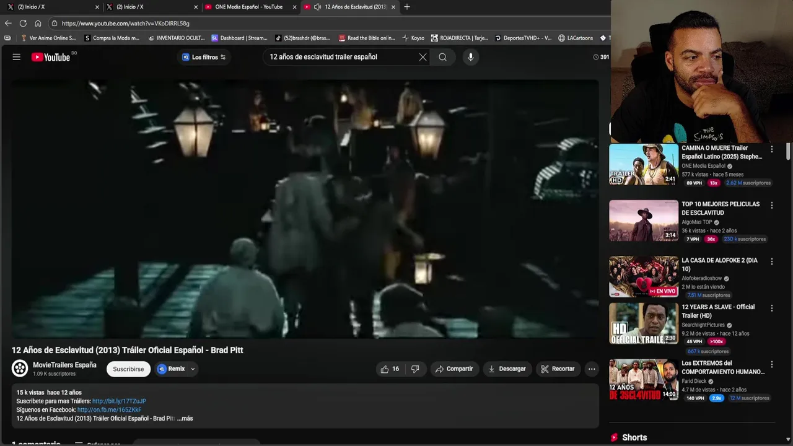Open the LACartoons bookmark
This screenshot has width=793, height=446.
point(576,38)
